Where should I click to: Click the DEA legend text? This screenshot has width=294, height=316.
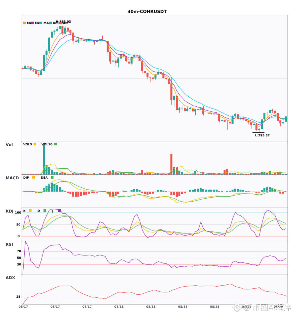44,178
